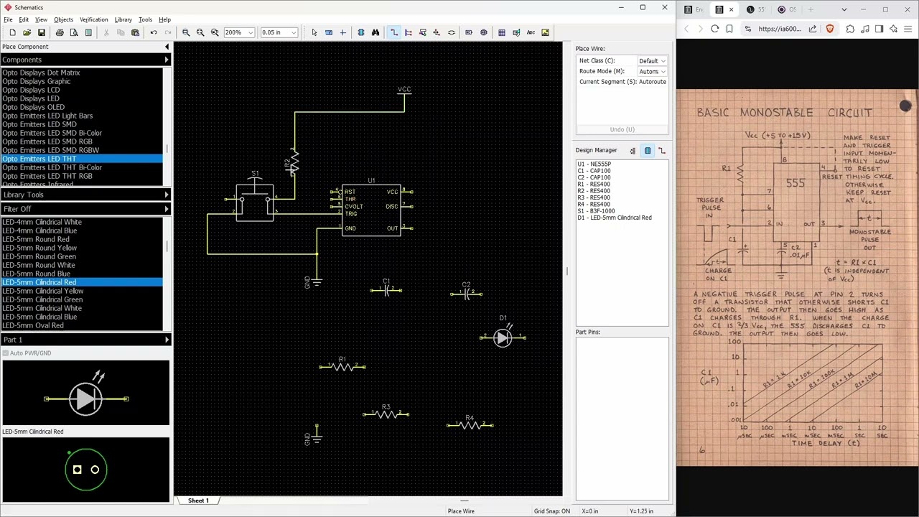Image resolution: width=919 pixels, height=517 pixels.
Task: Click the table/grid icon in toolbar
Action: (x=502, y=32)
